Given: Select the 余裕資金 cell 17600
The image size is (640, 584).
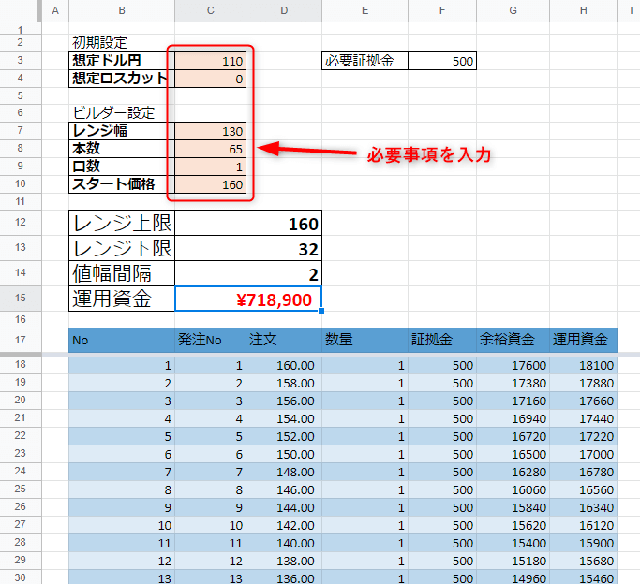Looking at the screenshot, I should [513, 366].
